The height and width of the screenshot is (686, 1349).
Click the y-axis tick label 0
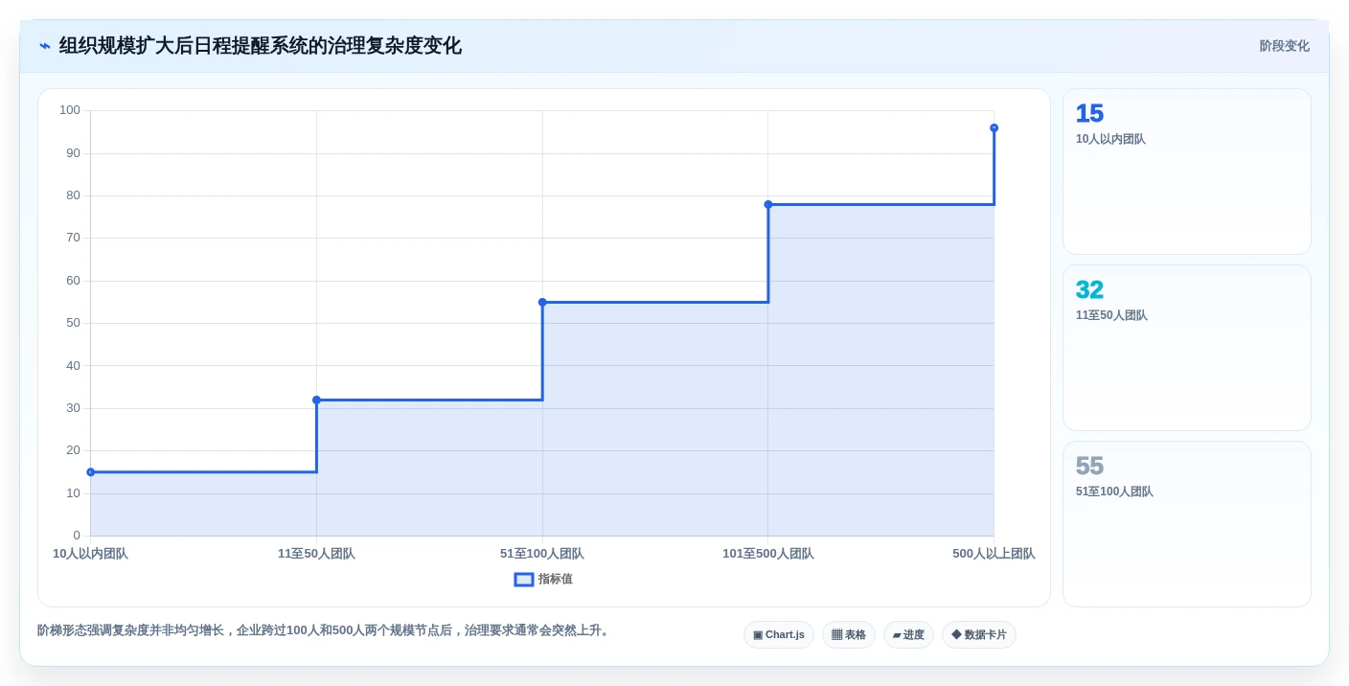tap(77, 536)
